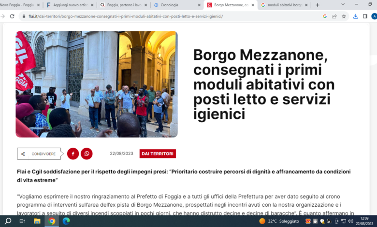This screenshot has width=377, height=227.
Task: Open a new browser tab
Action: coord(318,5)
